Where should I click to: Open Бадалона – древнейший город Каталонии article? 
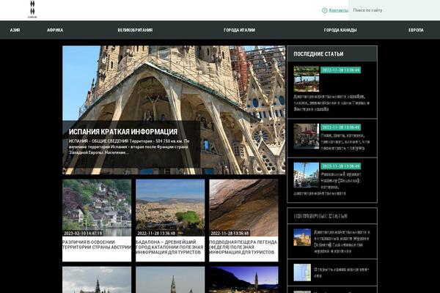tap(170, 247)
